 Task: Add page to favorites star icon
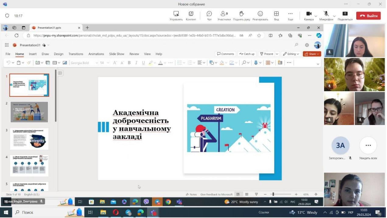259,35
